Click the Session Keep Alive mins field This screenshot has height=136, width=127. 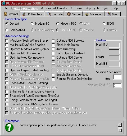point(117,77)
